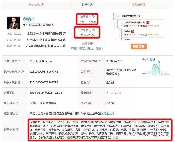Click 查看详情 button
Viewport: 175px width, 142px height.
pos(139,46)
